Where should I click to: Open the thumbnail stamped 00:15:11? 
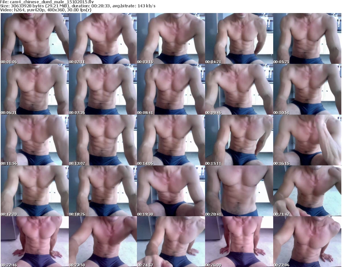[x=239, y=140]
